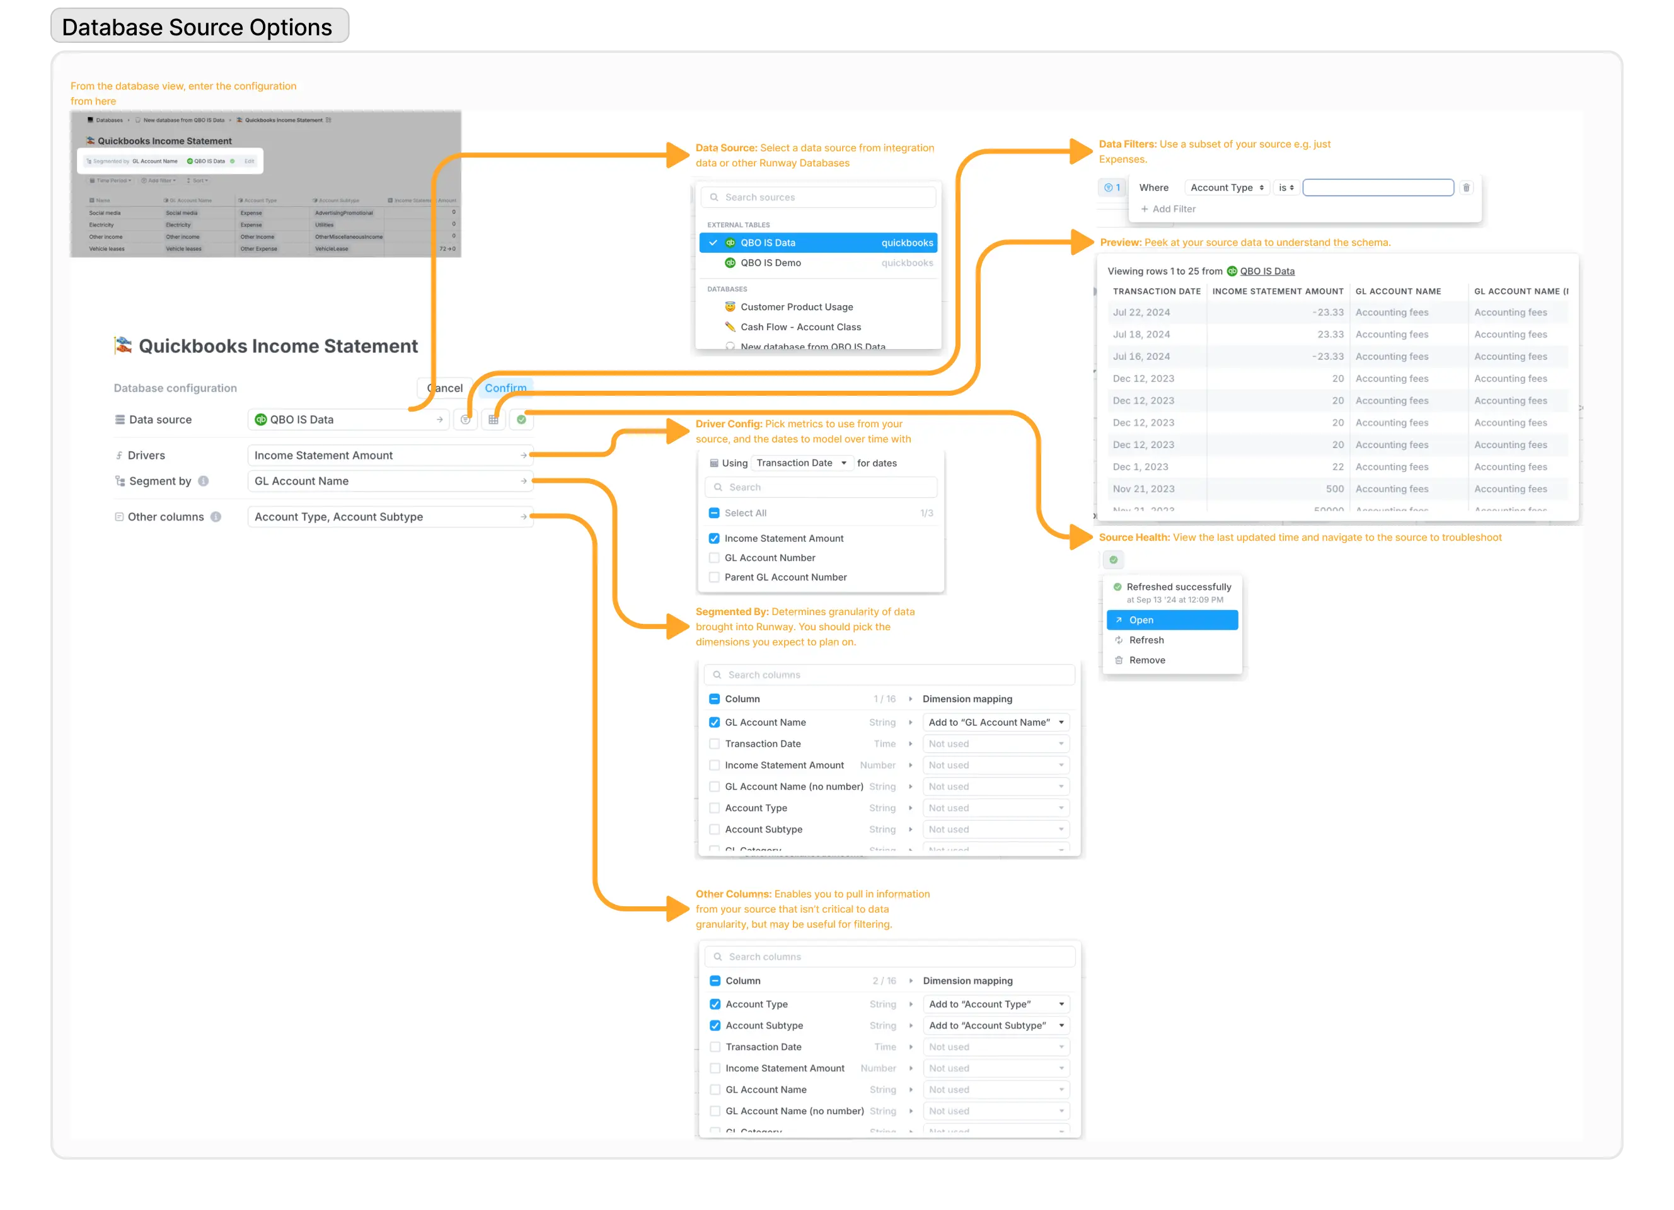Click the checkmark on the selected QBO IS Data row
1674x1210 pixels.
(x=713, y=243)
